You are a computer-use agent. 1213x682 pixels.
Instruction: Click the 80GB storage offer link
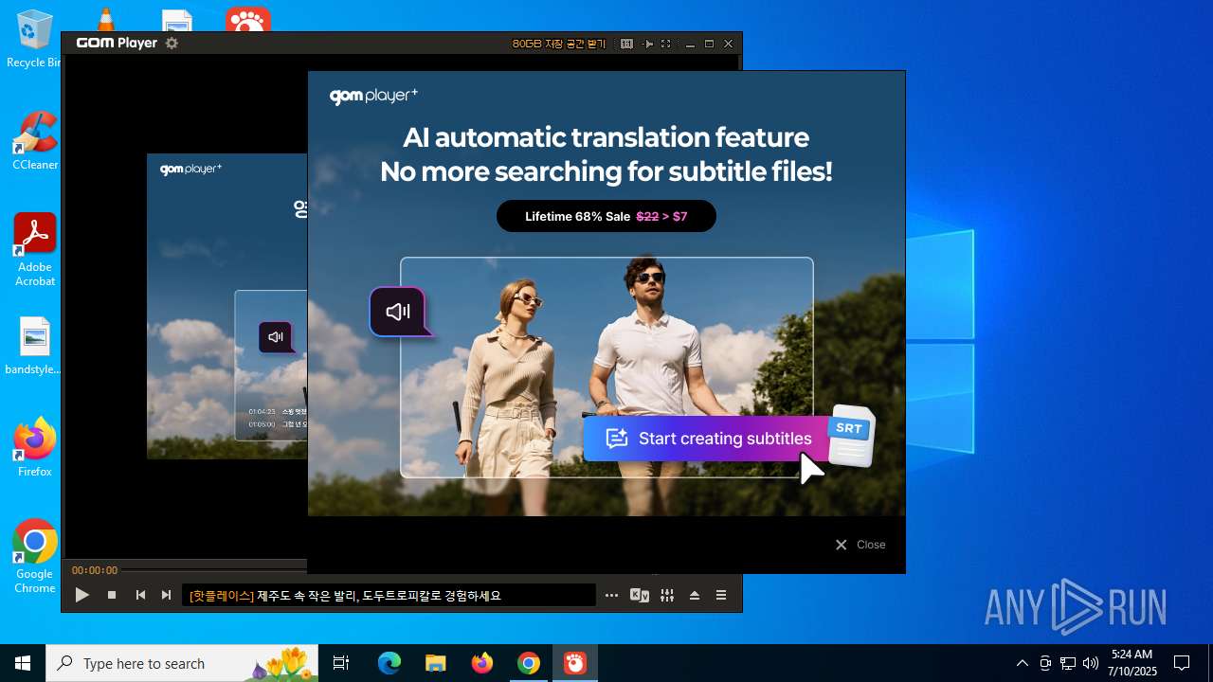point(559,44)
